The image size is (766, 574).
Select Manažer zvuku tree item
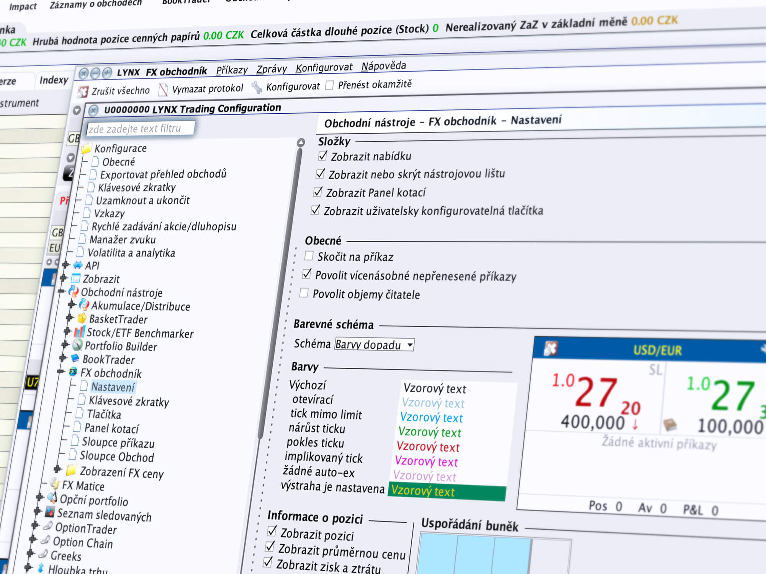click(x=123, y=240)
